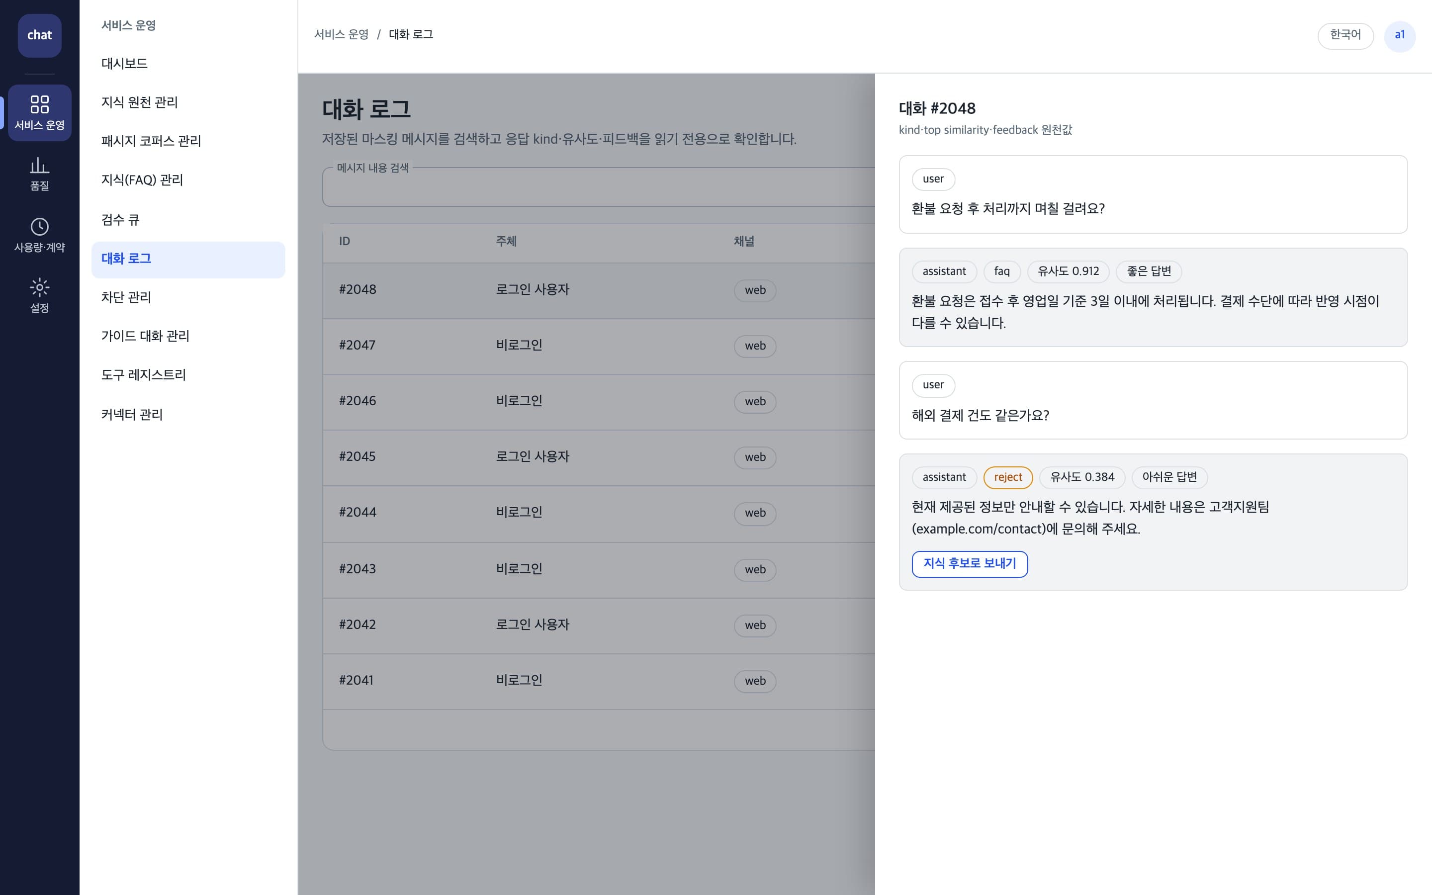Select conversation row #2041
Viewport: 1432px width, 895px height.
click(x=599, y=681)
